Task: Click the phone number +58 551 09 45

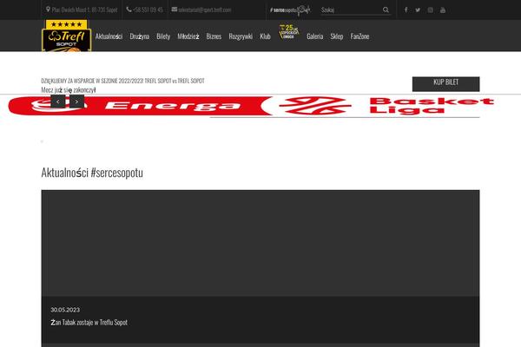Action: 144,10
